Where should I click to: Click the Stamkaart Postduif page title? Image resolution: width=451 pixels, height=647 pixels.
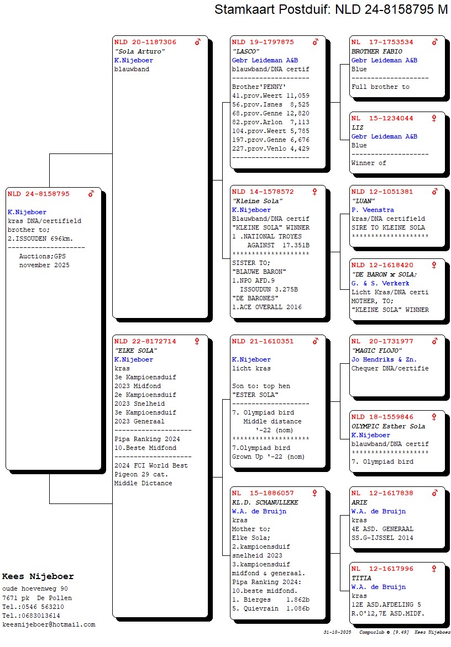click(331, 9)
